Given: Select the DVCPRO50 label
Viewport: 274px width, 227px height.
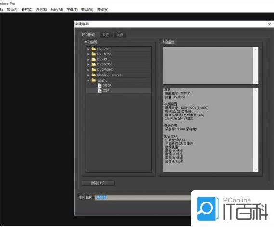Looking at the screenshot, I should coord(104,64).
